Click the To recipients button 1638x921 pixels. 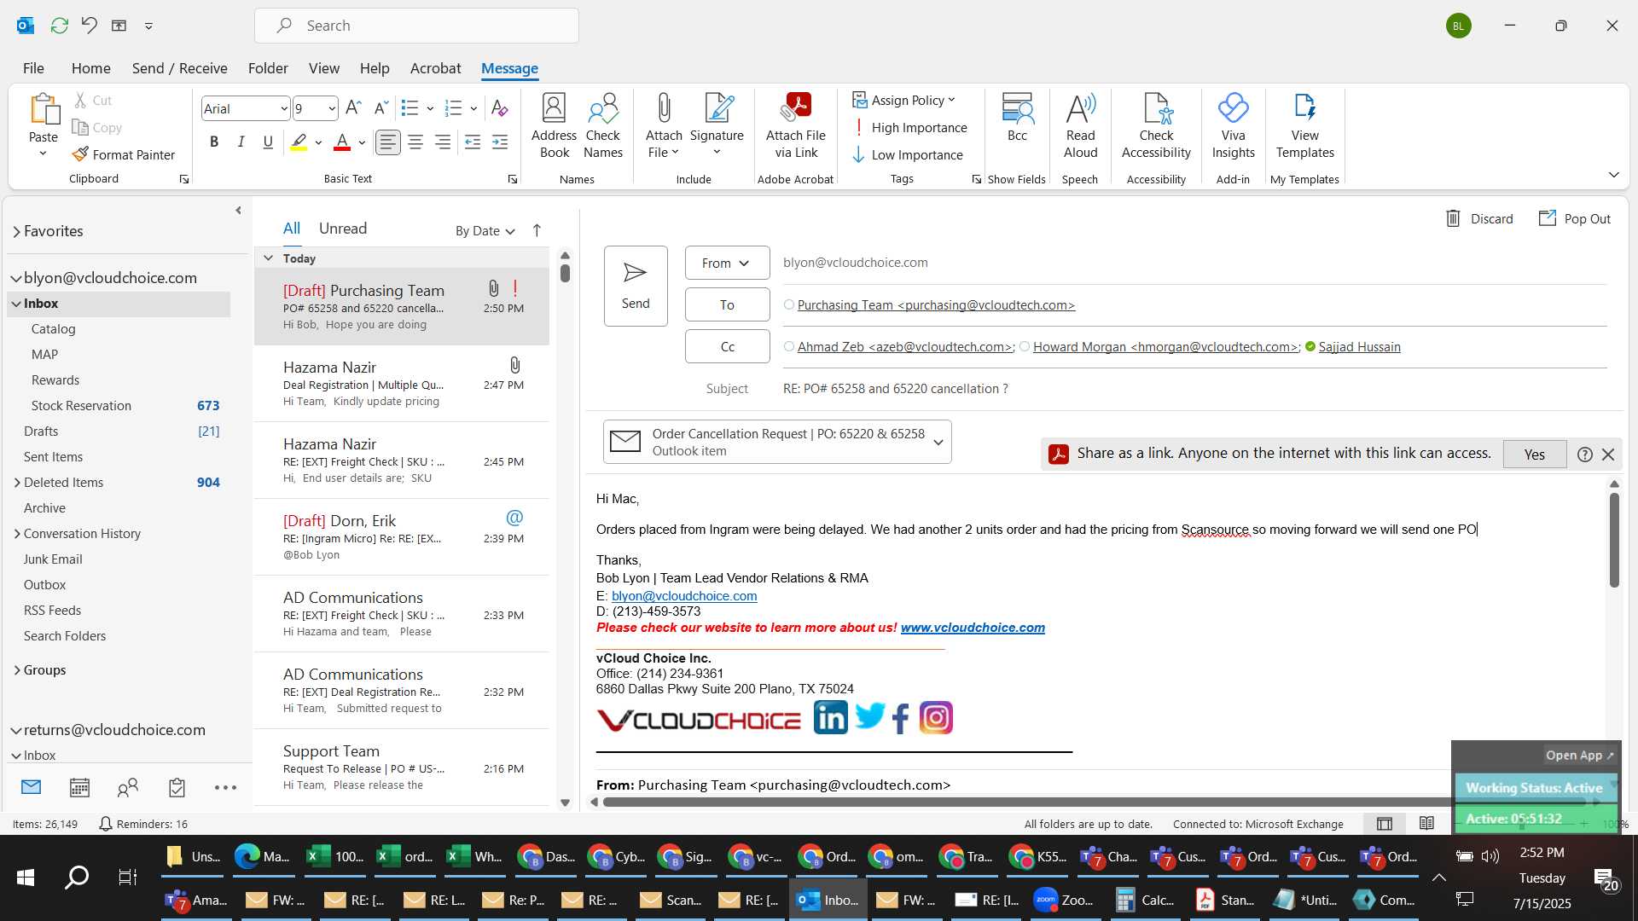pyautogui.click(x=727, y=304)
